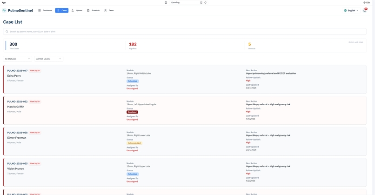Click the 300 Total Cases stat

[13, 46]
